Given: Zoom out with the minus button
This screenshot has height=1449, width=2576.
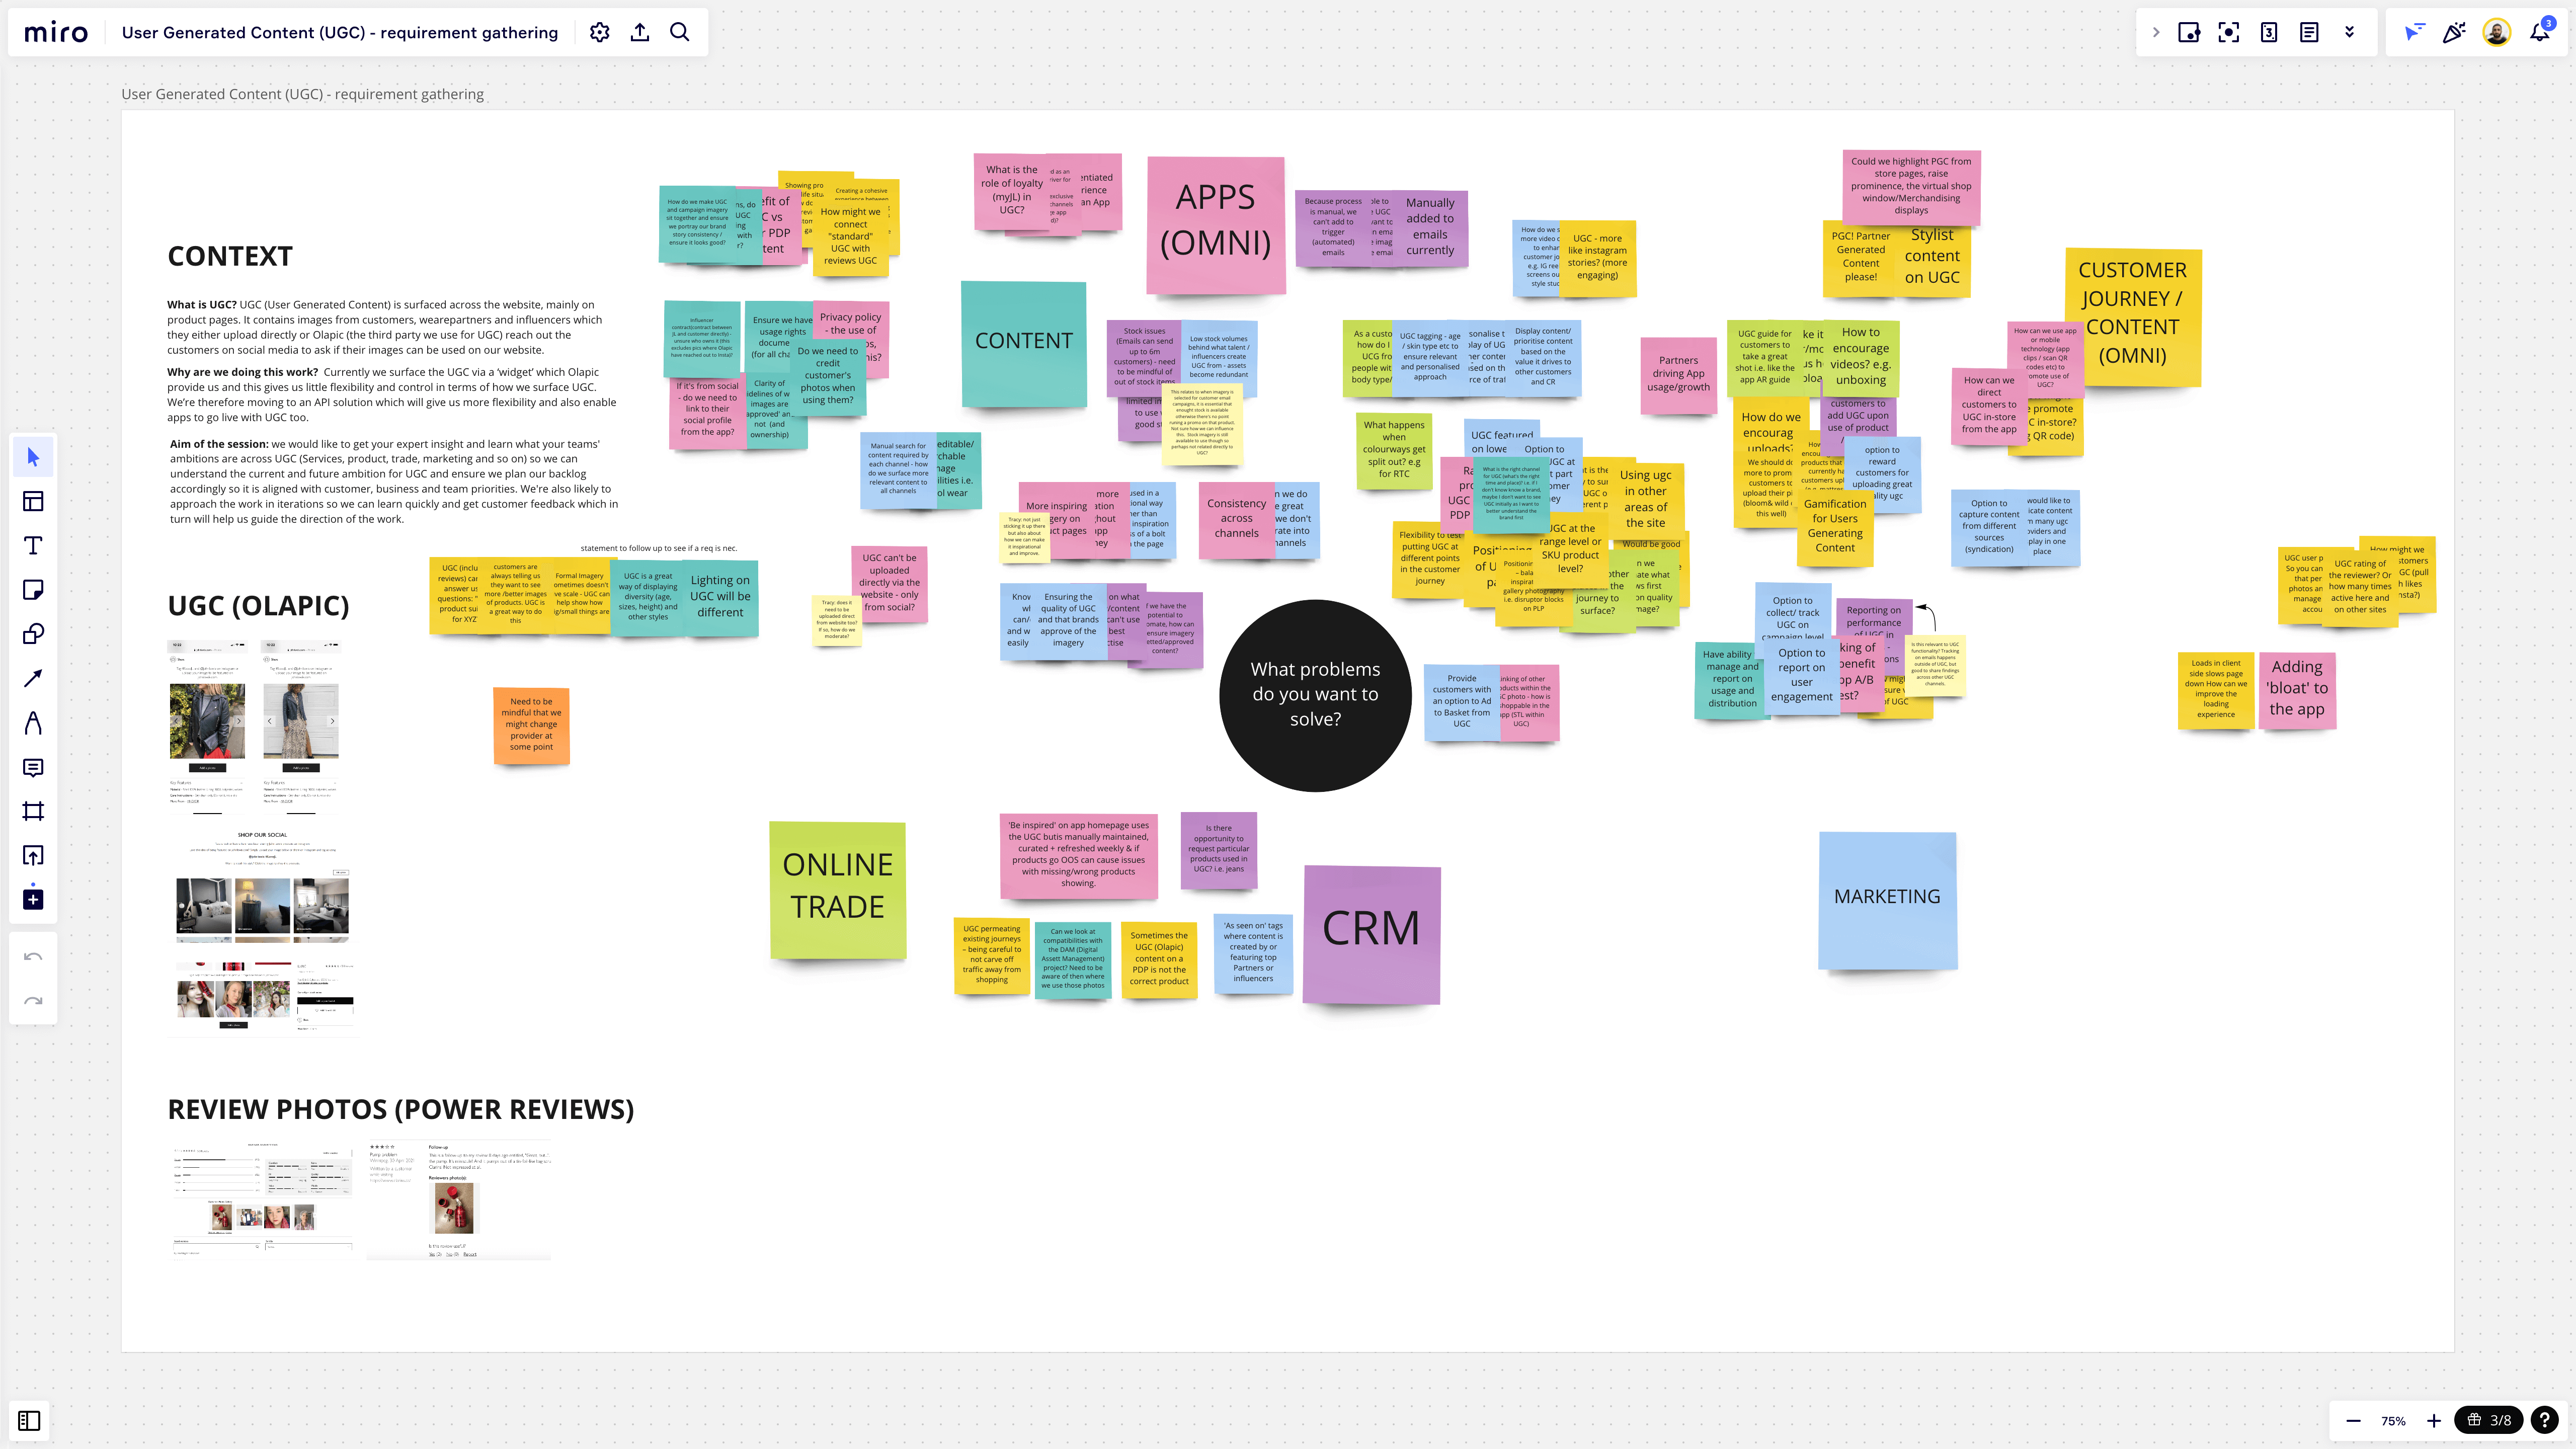Looking at the screenshot, I should pyautogui.click(x=2354, y=1420).
